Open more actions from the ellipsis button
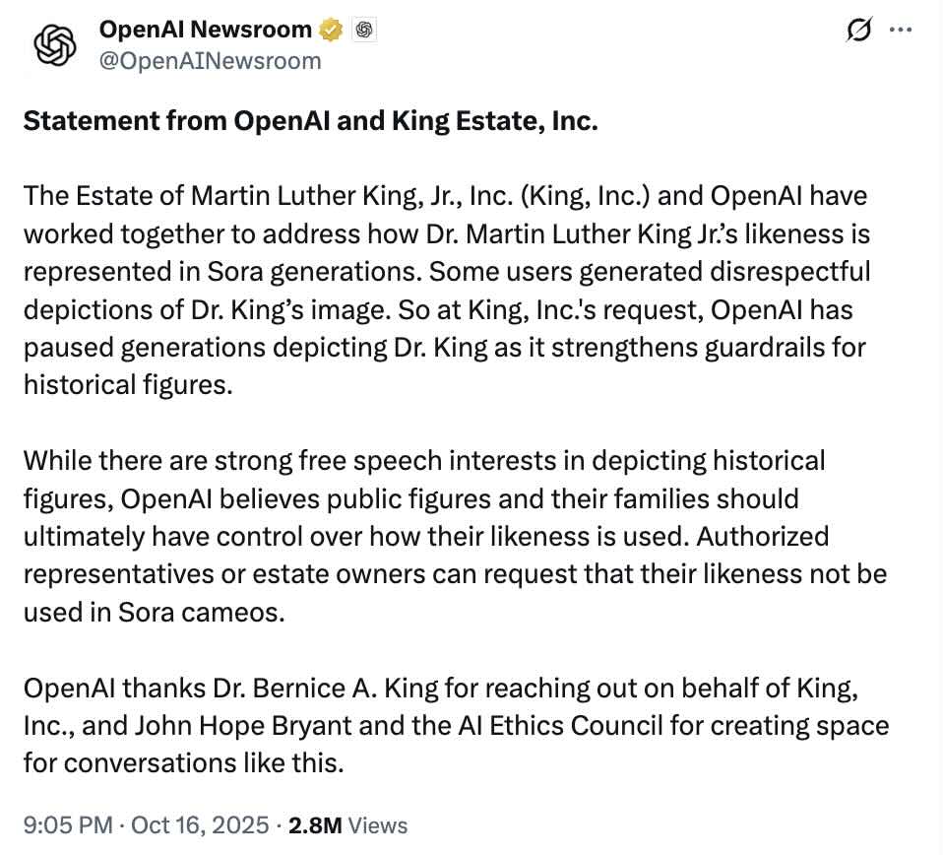Image resolution: width=943 pixels, height=855 pixels. point(901,30)
